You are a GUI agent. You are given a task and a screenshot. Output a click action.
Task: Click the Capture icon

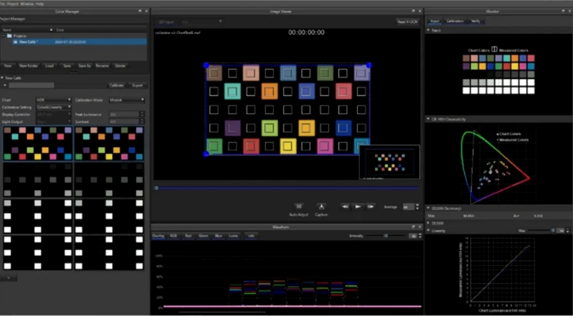pos(321,206)
